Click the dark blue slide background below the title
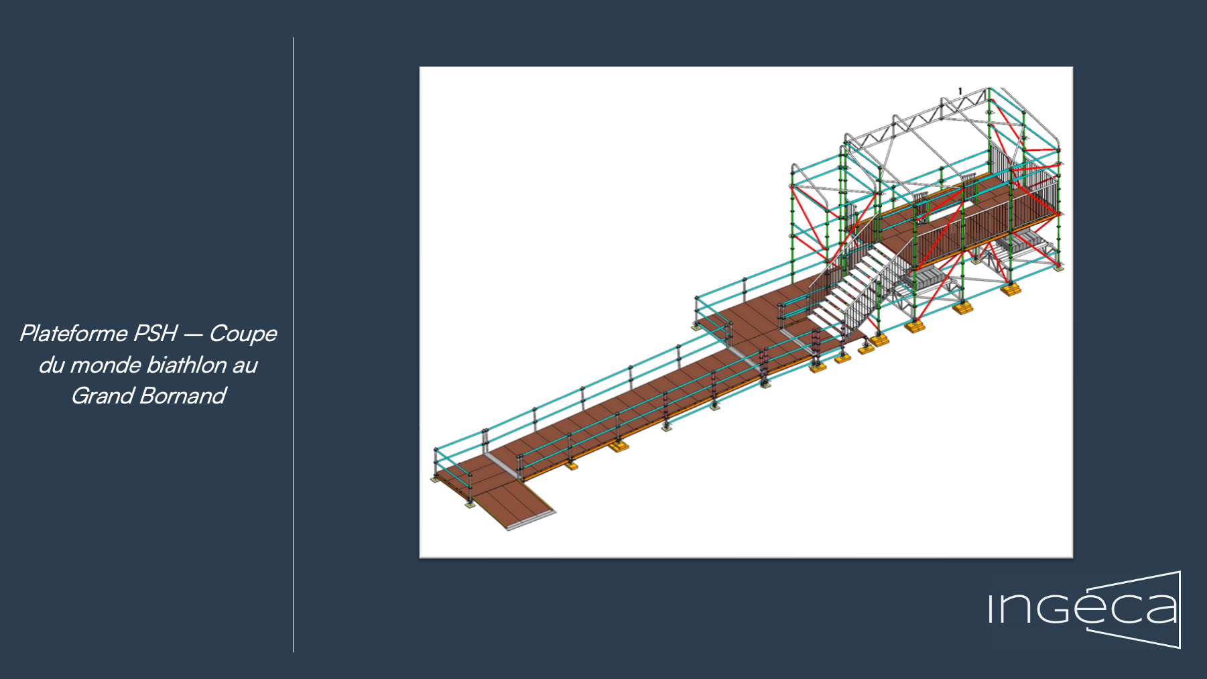Image resolution: width=1207 pixels, height=679 pixels. (147, 536)
